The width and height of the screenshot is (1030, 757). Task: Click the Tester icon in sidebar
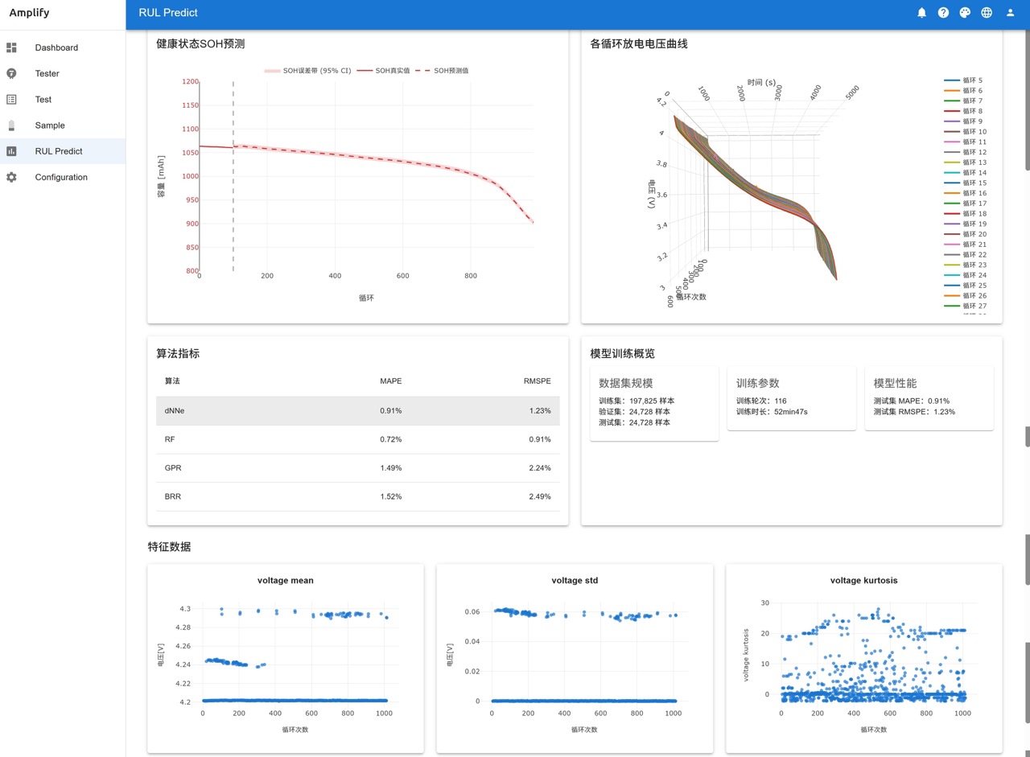coord(11,73)
